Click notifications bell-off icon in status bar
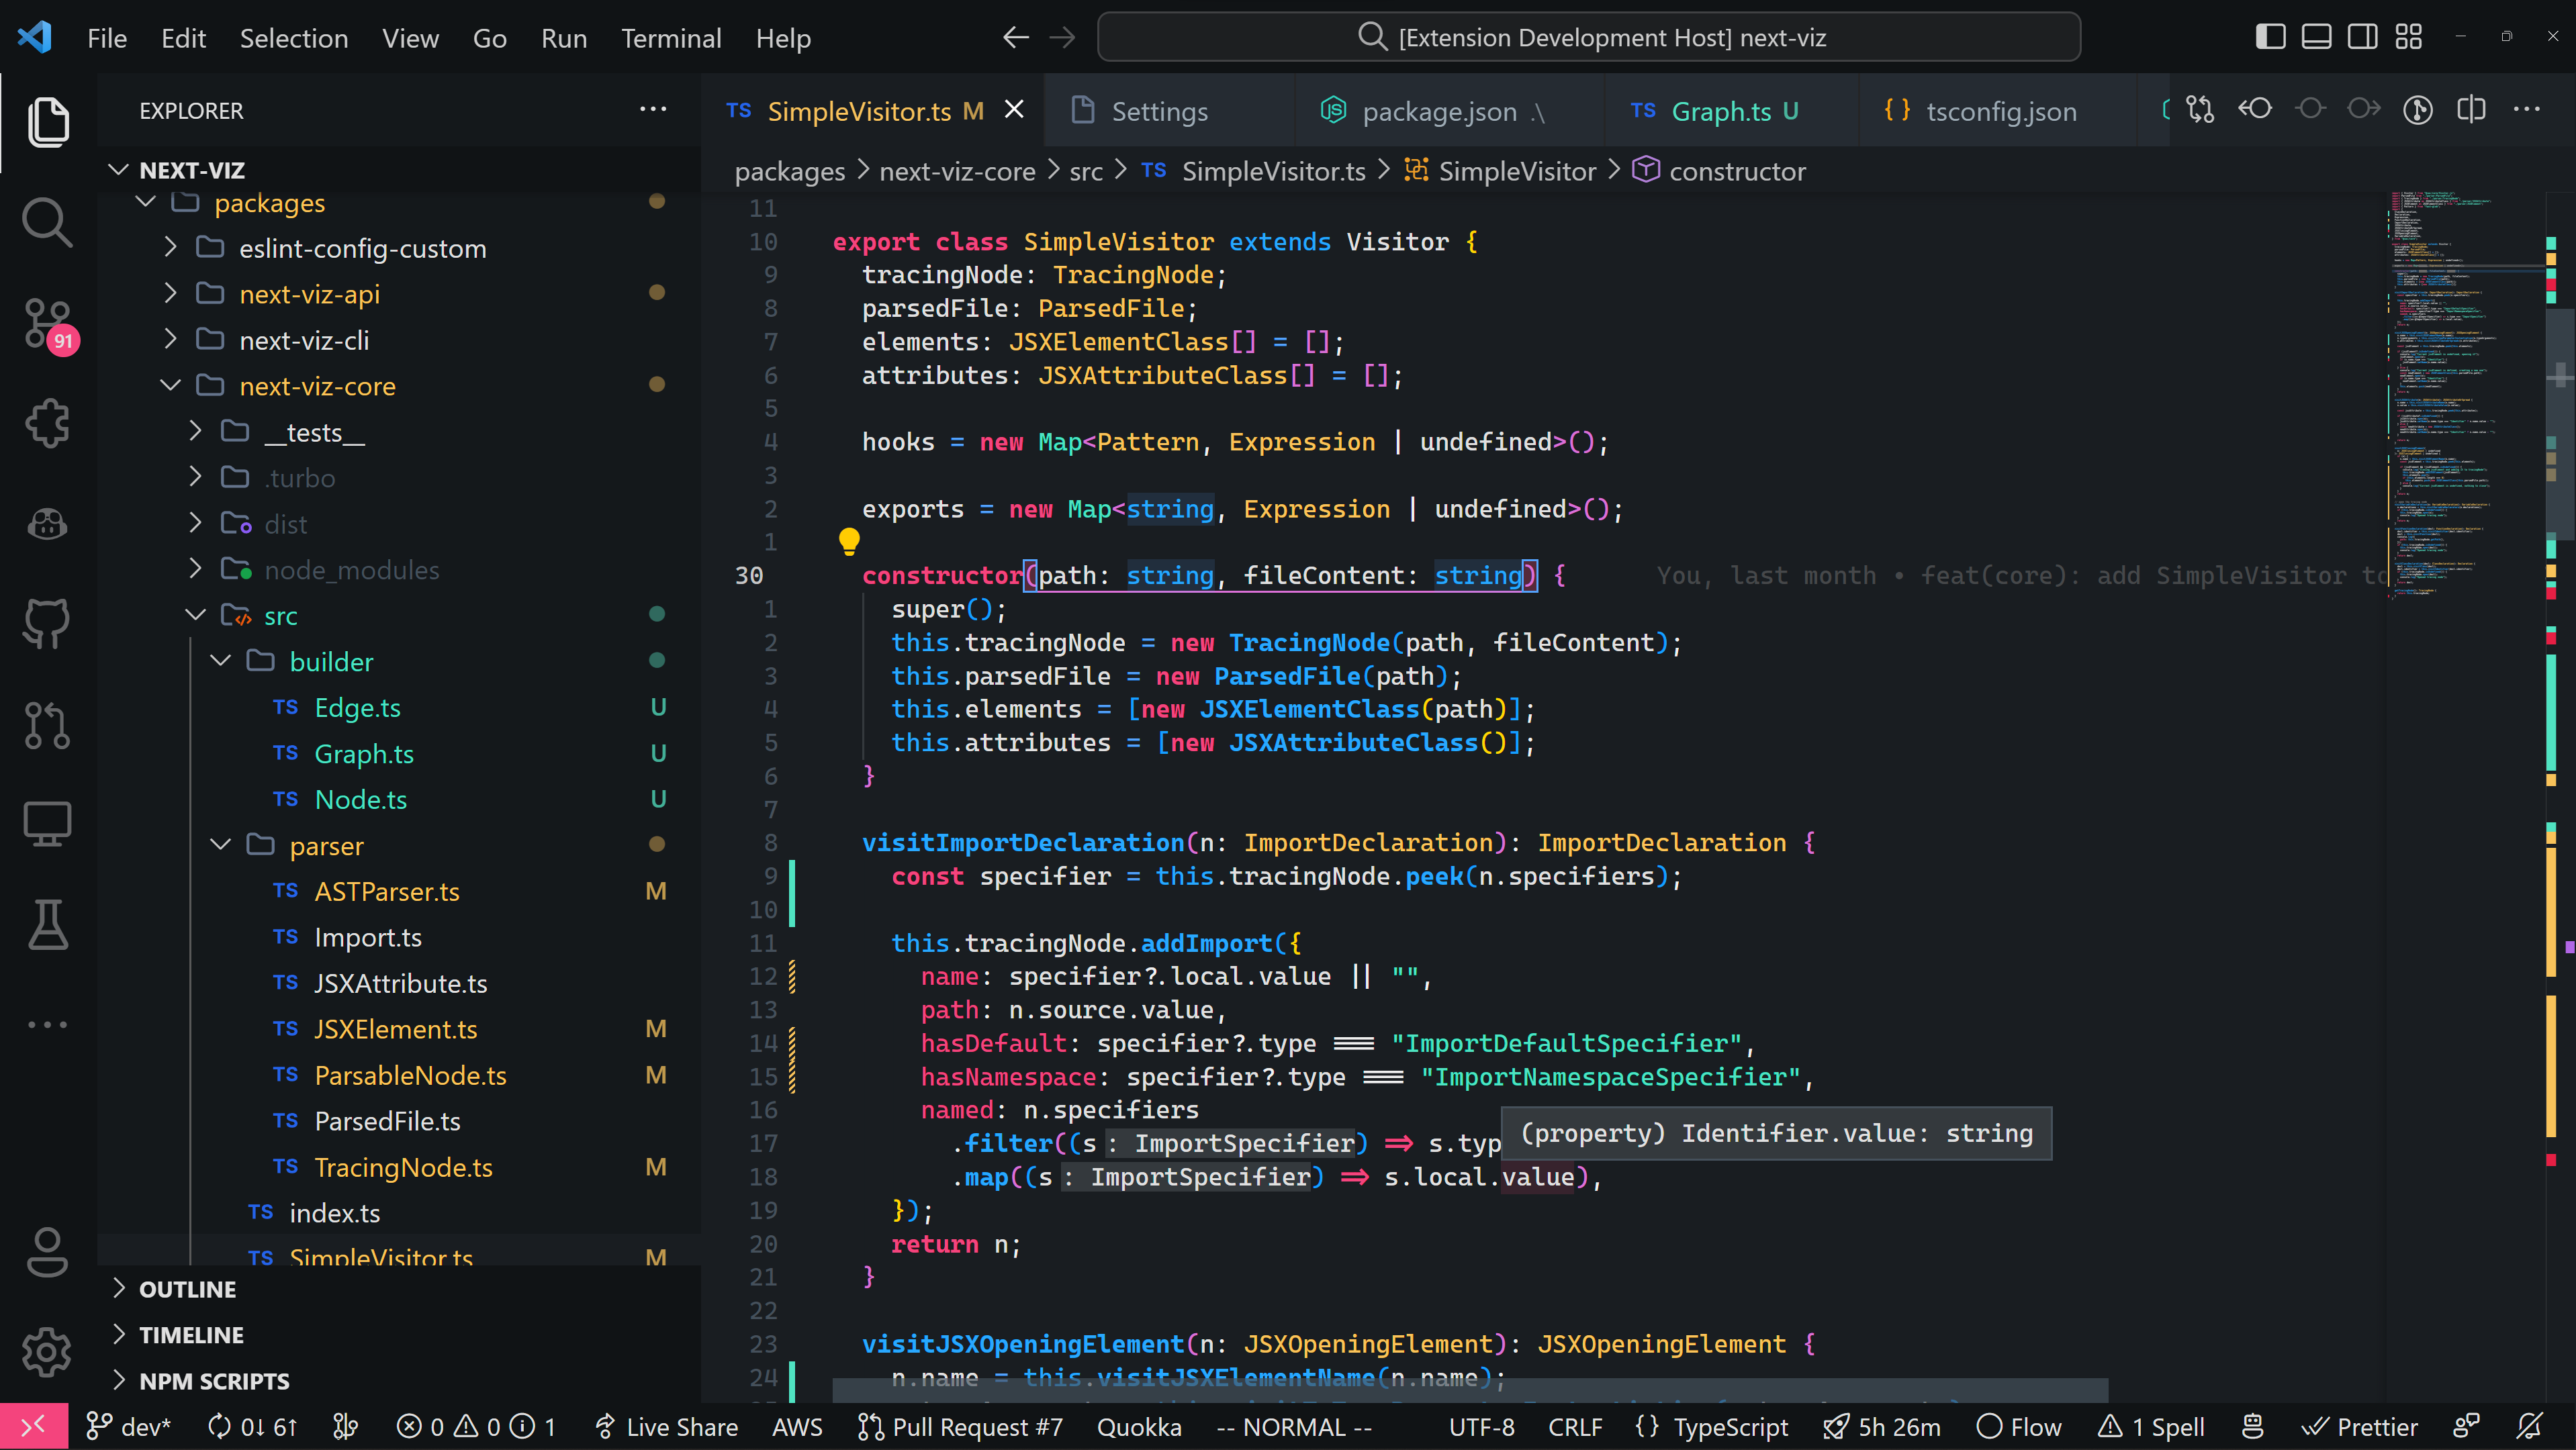Screen dimensions: 2576x1450 point(2530,1426)
